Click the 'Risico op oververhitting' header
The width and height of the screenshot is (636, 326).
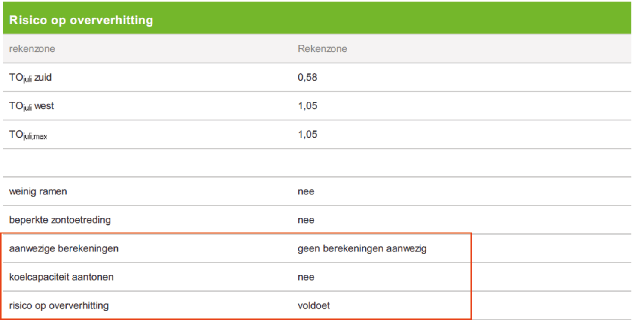81,20
